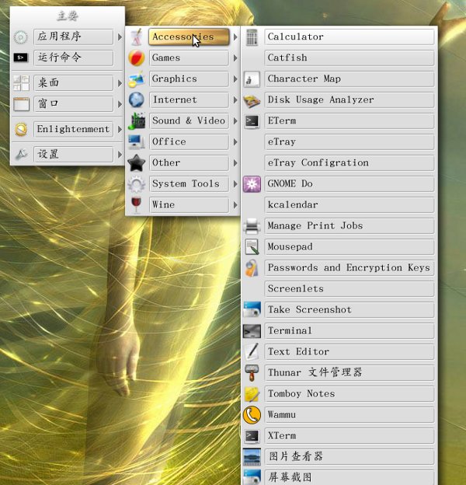Launch kcalendar entry
466x485 pixels.
[x=349, y=204]
